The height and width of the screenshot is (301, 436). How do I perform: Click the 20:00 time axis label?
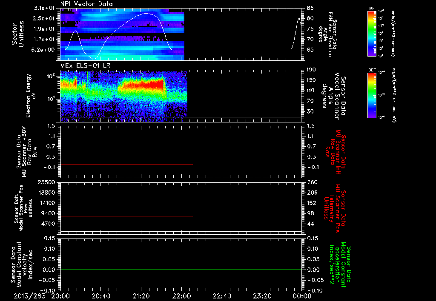click(x=60, y=296)
